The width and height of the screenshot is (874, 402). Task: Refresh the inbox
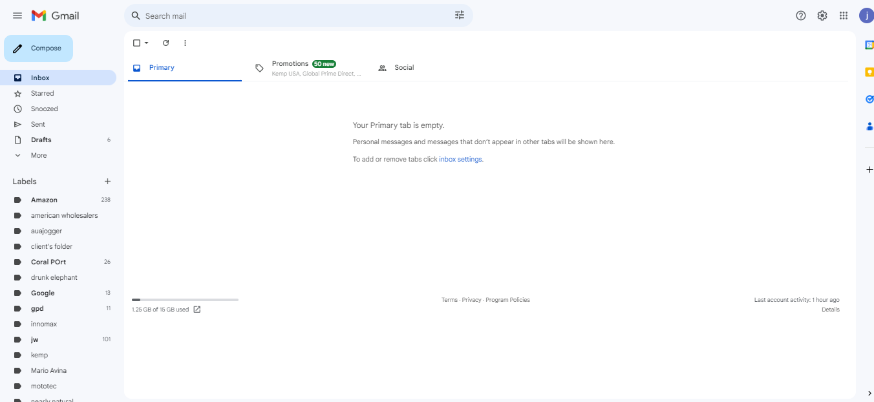165,43
